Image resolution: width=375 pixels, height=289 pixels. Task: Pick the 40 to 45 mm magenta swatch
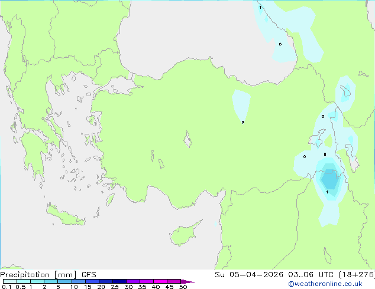(x=160, y=281)
